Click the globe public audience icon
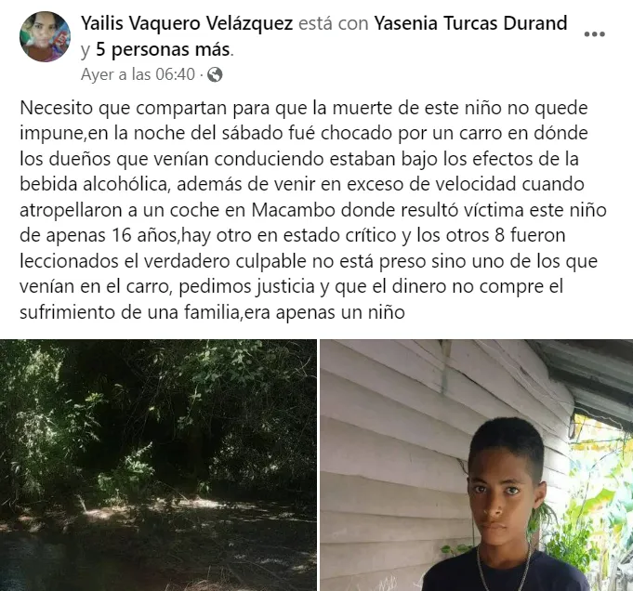The width and height of the screenshot is (633, 591). click(x=215, y=74)
